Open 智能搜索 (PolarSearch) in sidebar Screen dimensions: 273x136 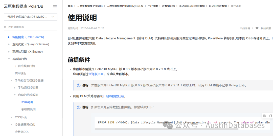[28, 37]
